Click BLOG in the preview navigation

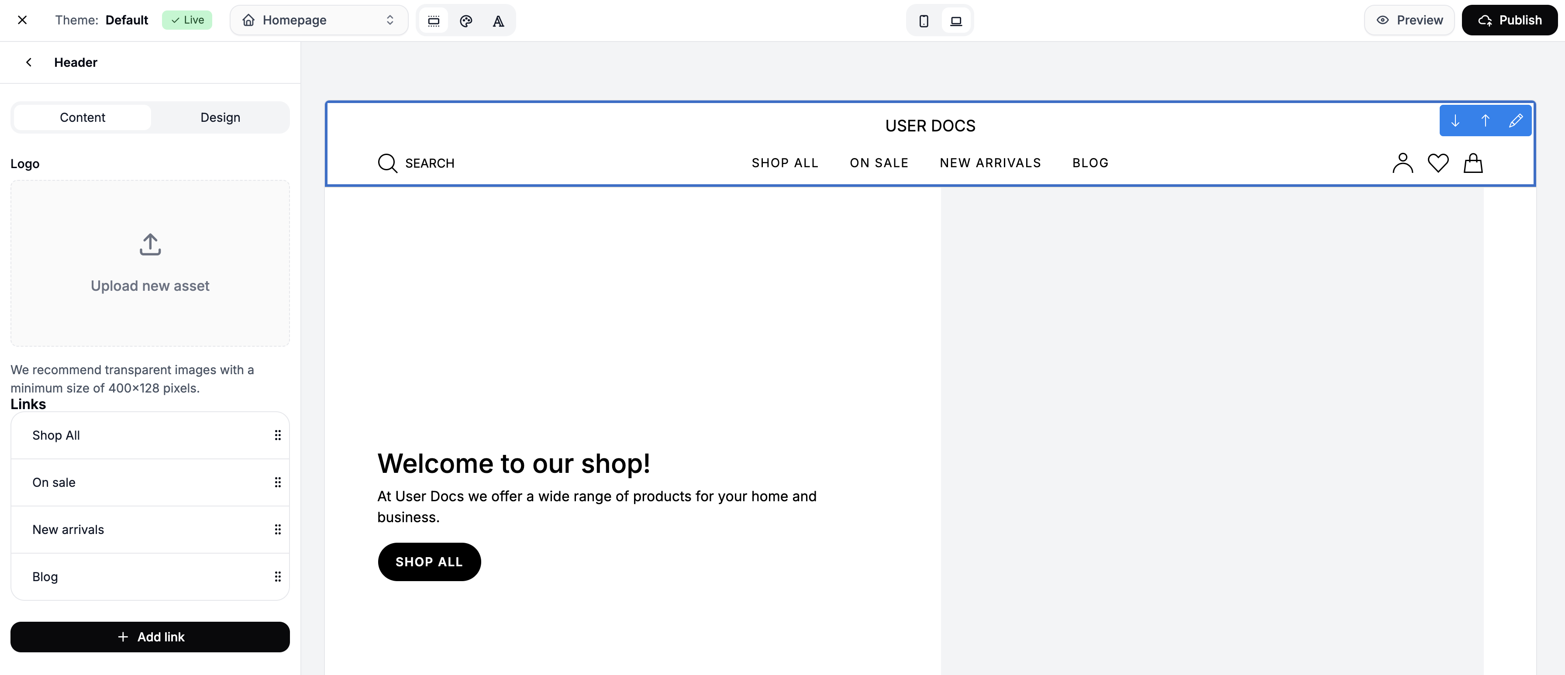click(1090, 163)
